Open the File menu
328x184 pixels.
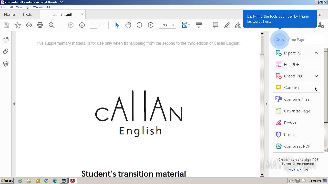click(x=3, y=7)
